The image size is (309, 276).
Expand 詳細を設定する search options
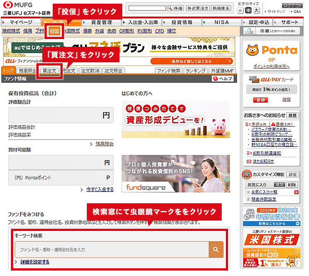click(x=35, y=262)
